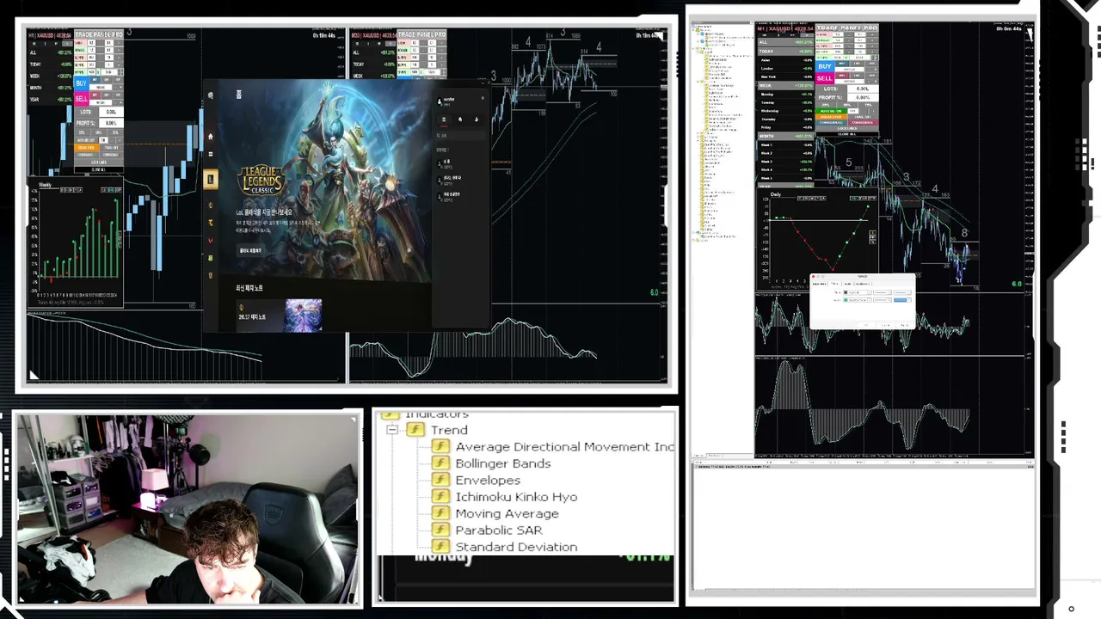1101x619 pixels.
Task: Click the Bollinger Bands indicator icon
Action: pyautogui.click(x=440, y=463)
